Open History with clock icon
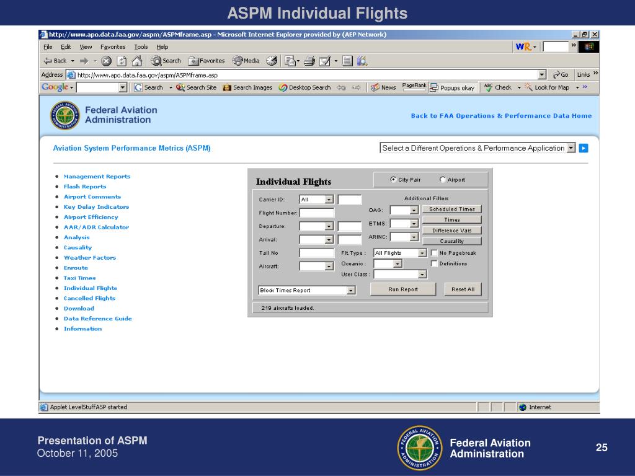Image resolution: width=635 pixels, height=476 pixels. tap(272, 61)
